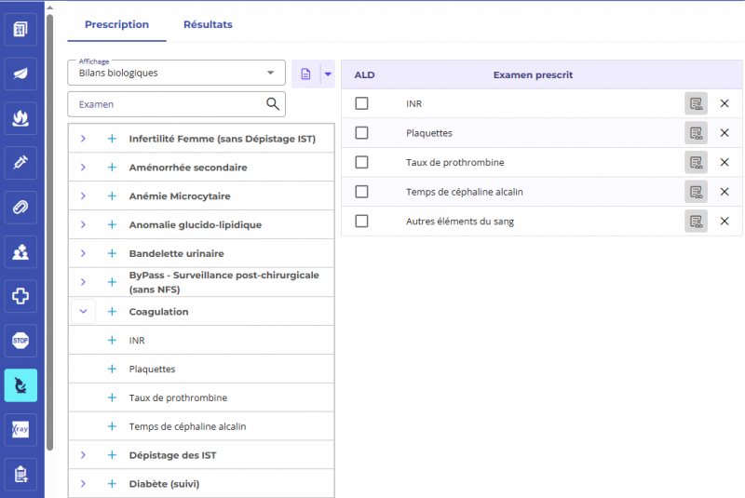Open the syringe vaccination sidebar icon
This screenshot has height=498, width=745.
[20, 163]
